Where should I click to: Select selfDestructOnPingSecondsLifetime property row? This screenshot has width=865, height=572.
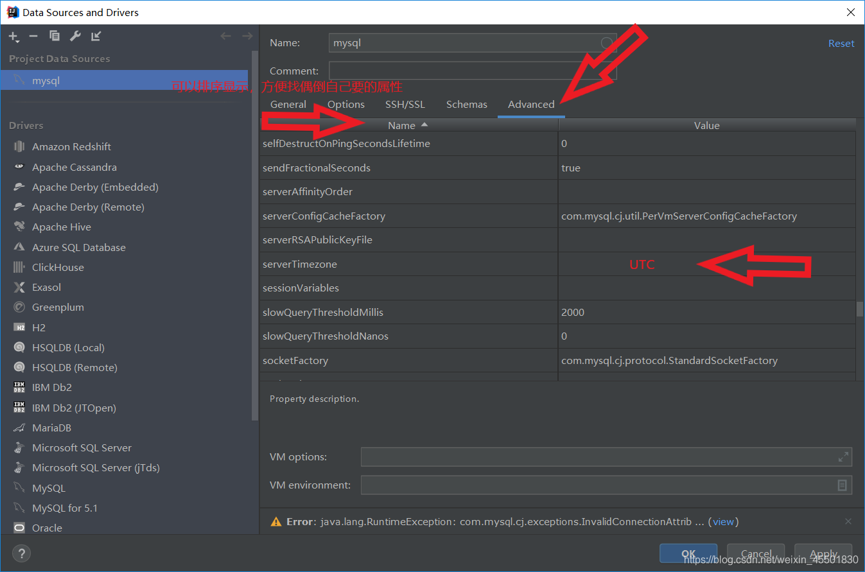pyautogui.click(x=557, y=144)
